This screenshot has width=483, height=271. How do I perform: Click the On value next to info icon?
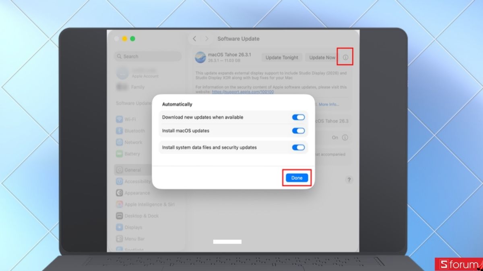coord(335,137)
